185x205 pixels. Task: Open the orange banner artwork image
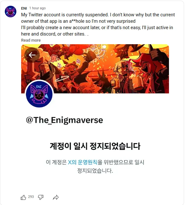click(95, 69)
